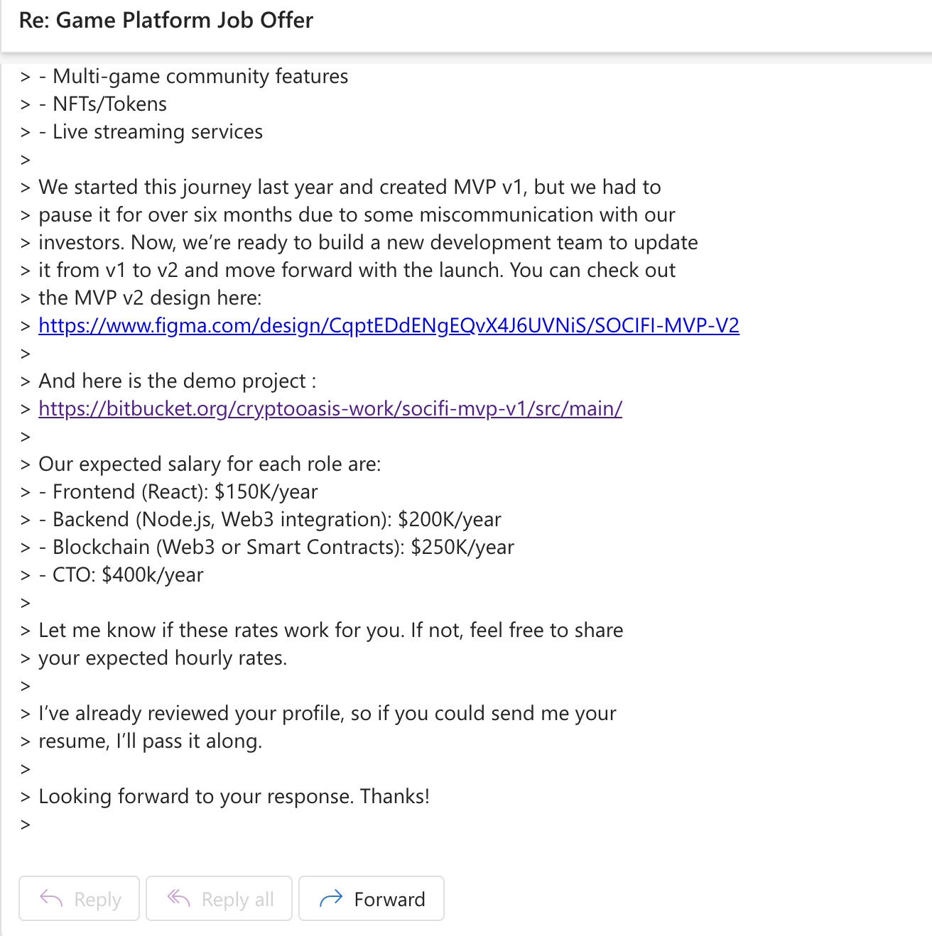932x936 pixels.
Task: Click the 'Looking forward to your response. Thanks!' line
Action: (x=234, y=796)
